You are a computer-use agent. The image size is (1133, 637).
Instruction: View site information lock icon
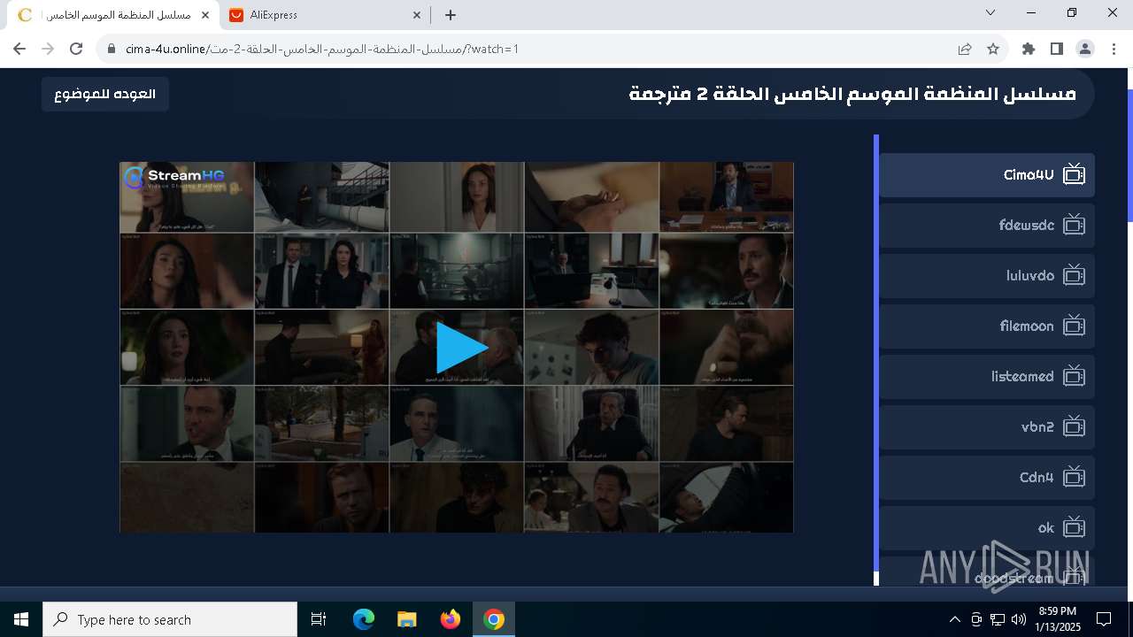(x=112, y=49)
